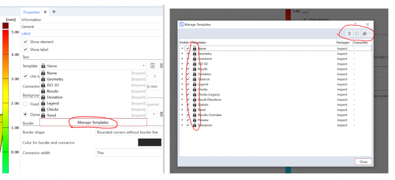Expand the Name template row arrow
This screenshot has width=395, height=180.
click(x=182, y=48)
